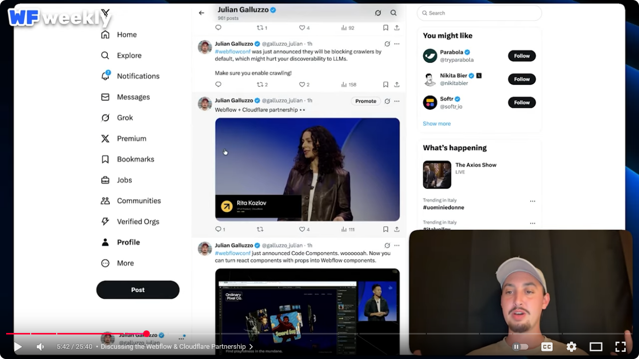Open Grok from the sidebar
Image resolution: width=639 pixels, height=359 pixels.
pos(117,118)
